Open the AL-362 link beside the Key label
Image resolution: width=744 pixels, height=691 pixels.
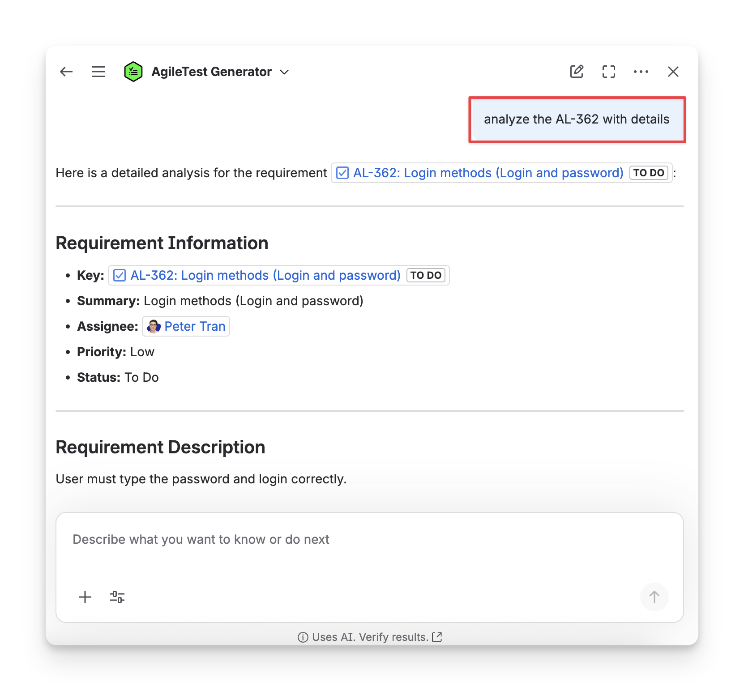pos(265,275)
